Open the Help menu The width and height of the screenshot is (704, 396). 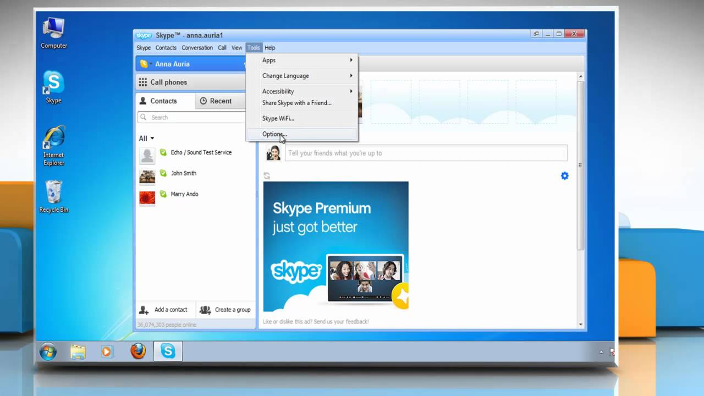coord(269,48)
